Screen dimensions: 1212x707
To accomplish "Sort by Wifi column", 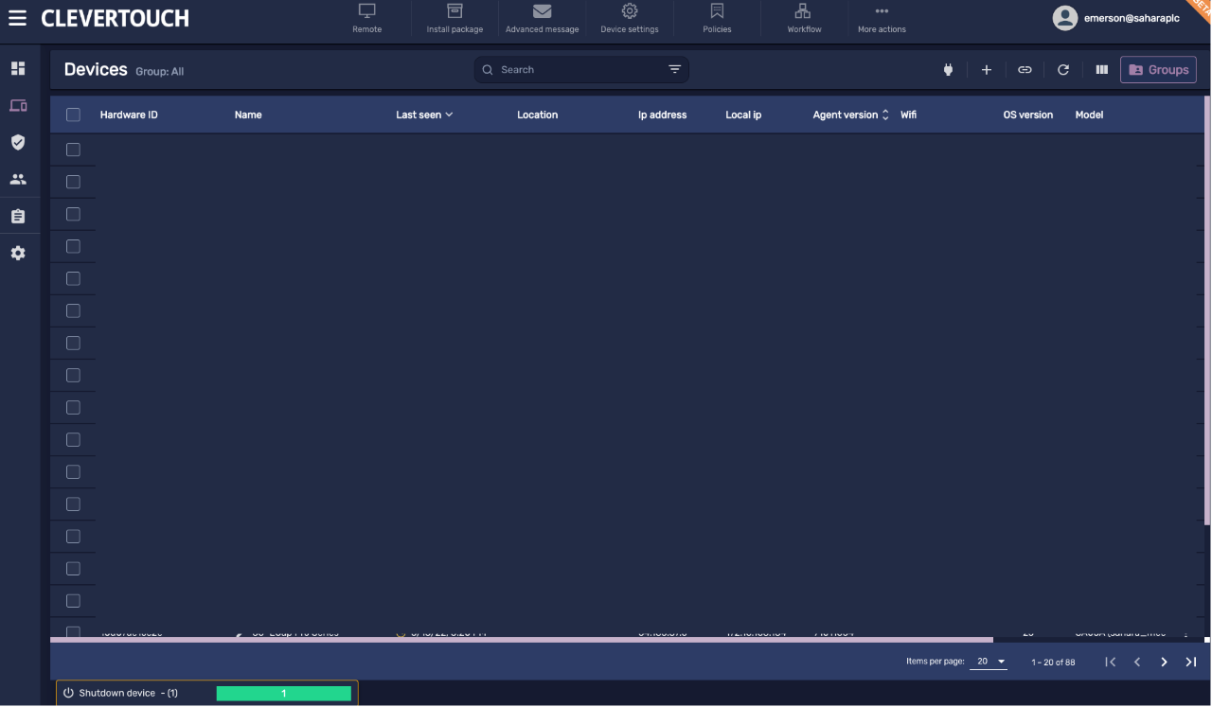I will 908,115.
